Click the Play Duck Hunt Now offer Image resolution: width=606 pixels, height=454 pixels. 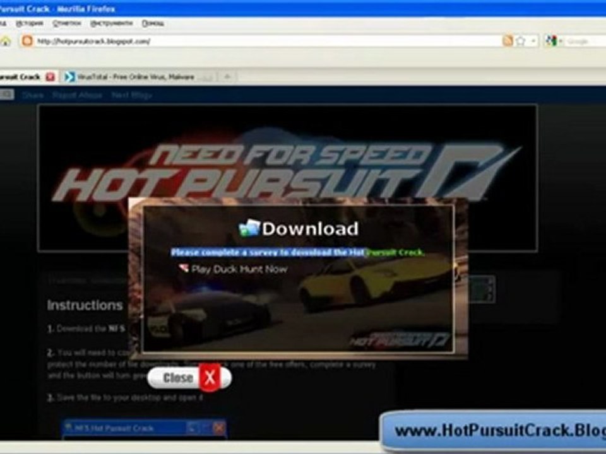tap(239, 269)
